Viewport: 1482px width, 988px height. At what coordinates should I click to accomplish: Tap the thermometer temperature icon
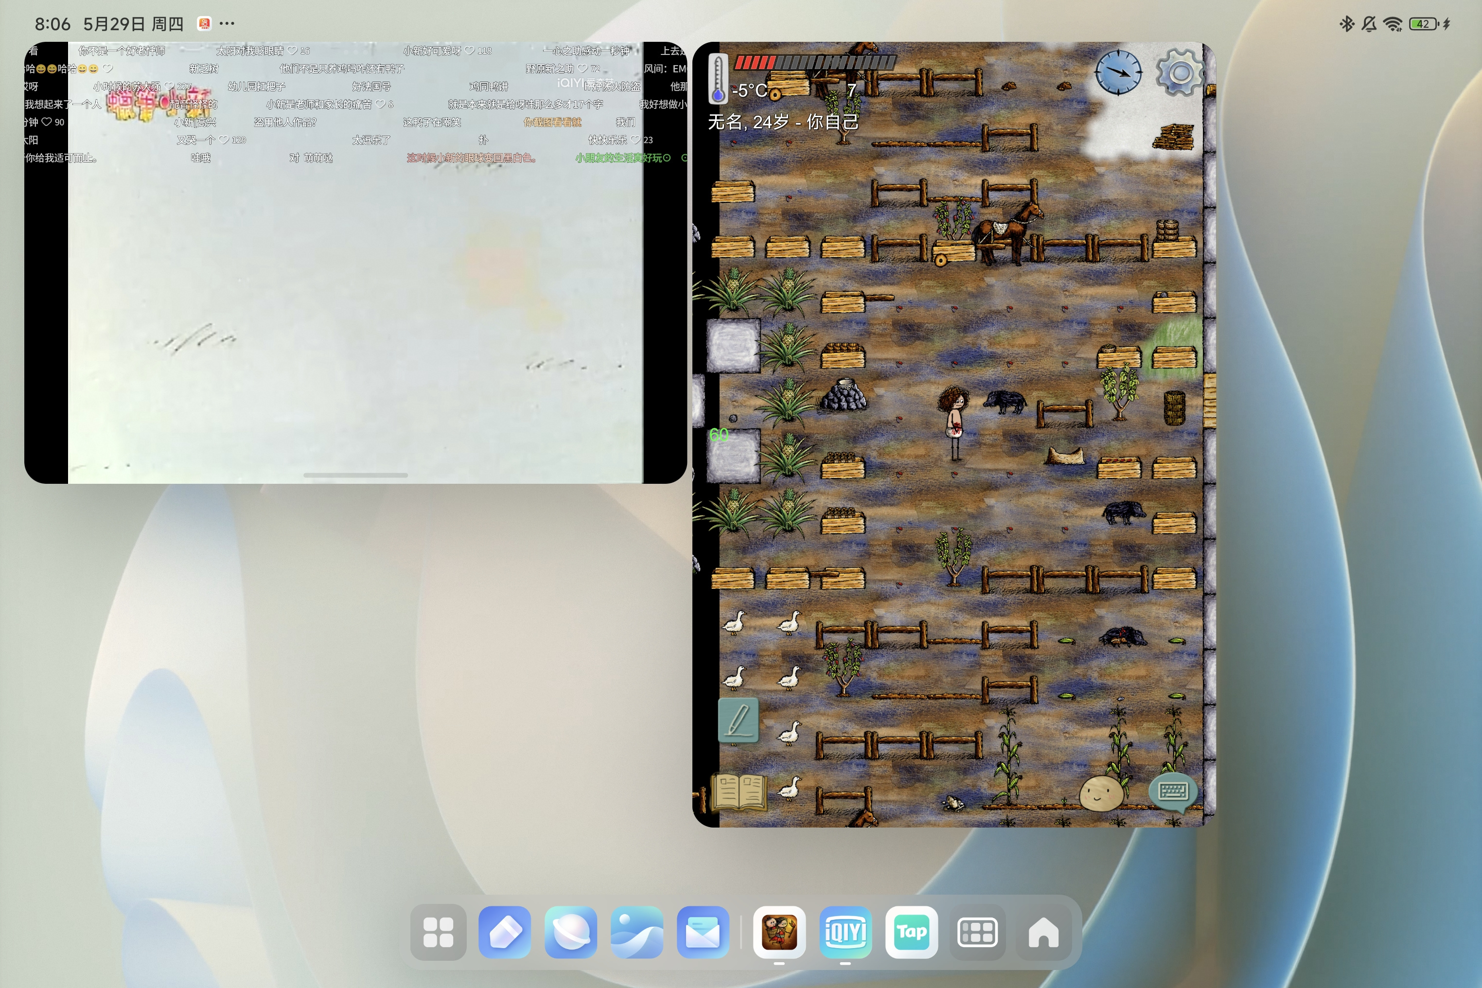[x=718, y=79]
